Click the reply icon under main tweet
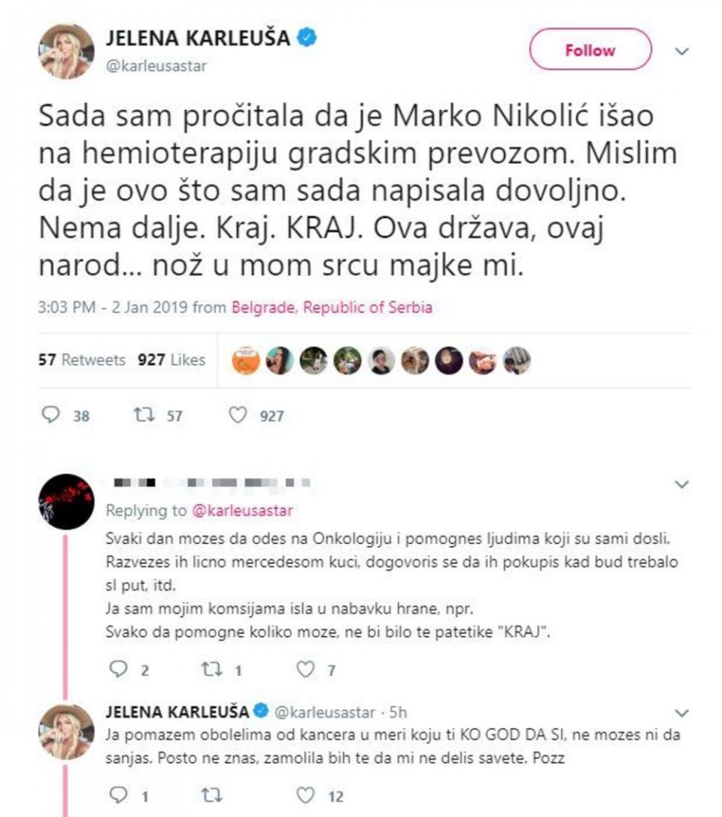 [x=50, y=415]
